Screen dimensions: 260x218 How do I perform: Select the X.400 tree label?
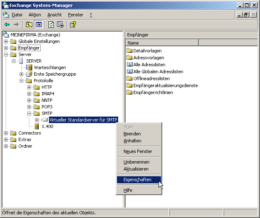tap(47, 126)
